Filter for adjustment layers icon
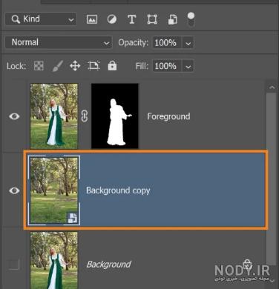The width and height of the screenshot is (279, 289). pos(112,19)
